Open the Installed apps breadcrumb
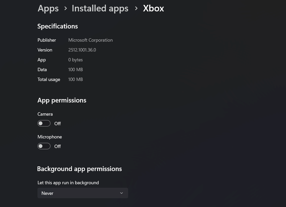The image size is (286, 207). pyautogui.click(x=100, y=8)
